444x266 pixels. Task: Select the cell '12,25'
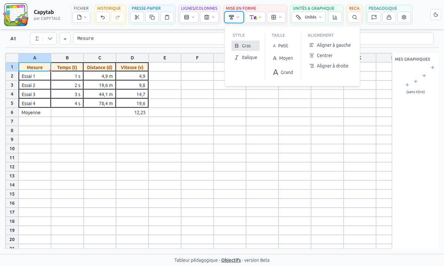tap(132, 112)
